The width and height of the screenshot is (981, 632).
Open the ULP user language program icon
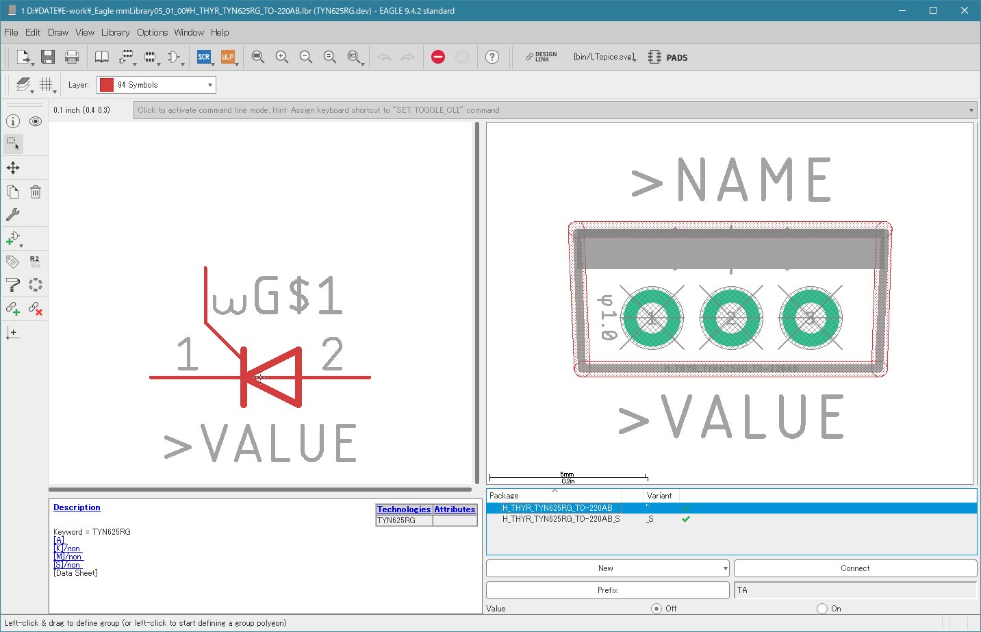(x=227, y=57)
